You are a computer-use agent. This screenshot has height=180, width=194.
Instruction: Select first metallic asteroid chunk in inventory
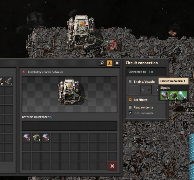pyautogui.click(x=27, y=137)
